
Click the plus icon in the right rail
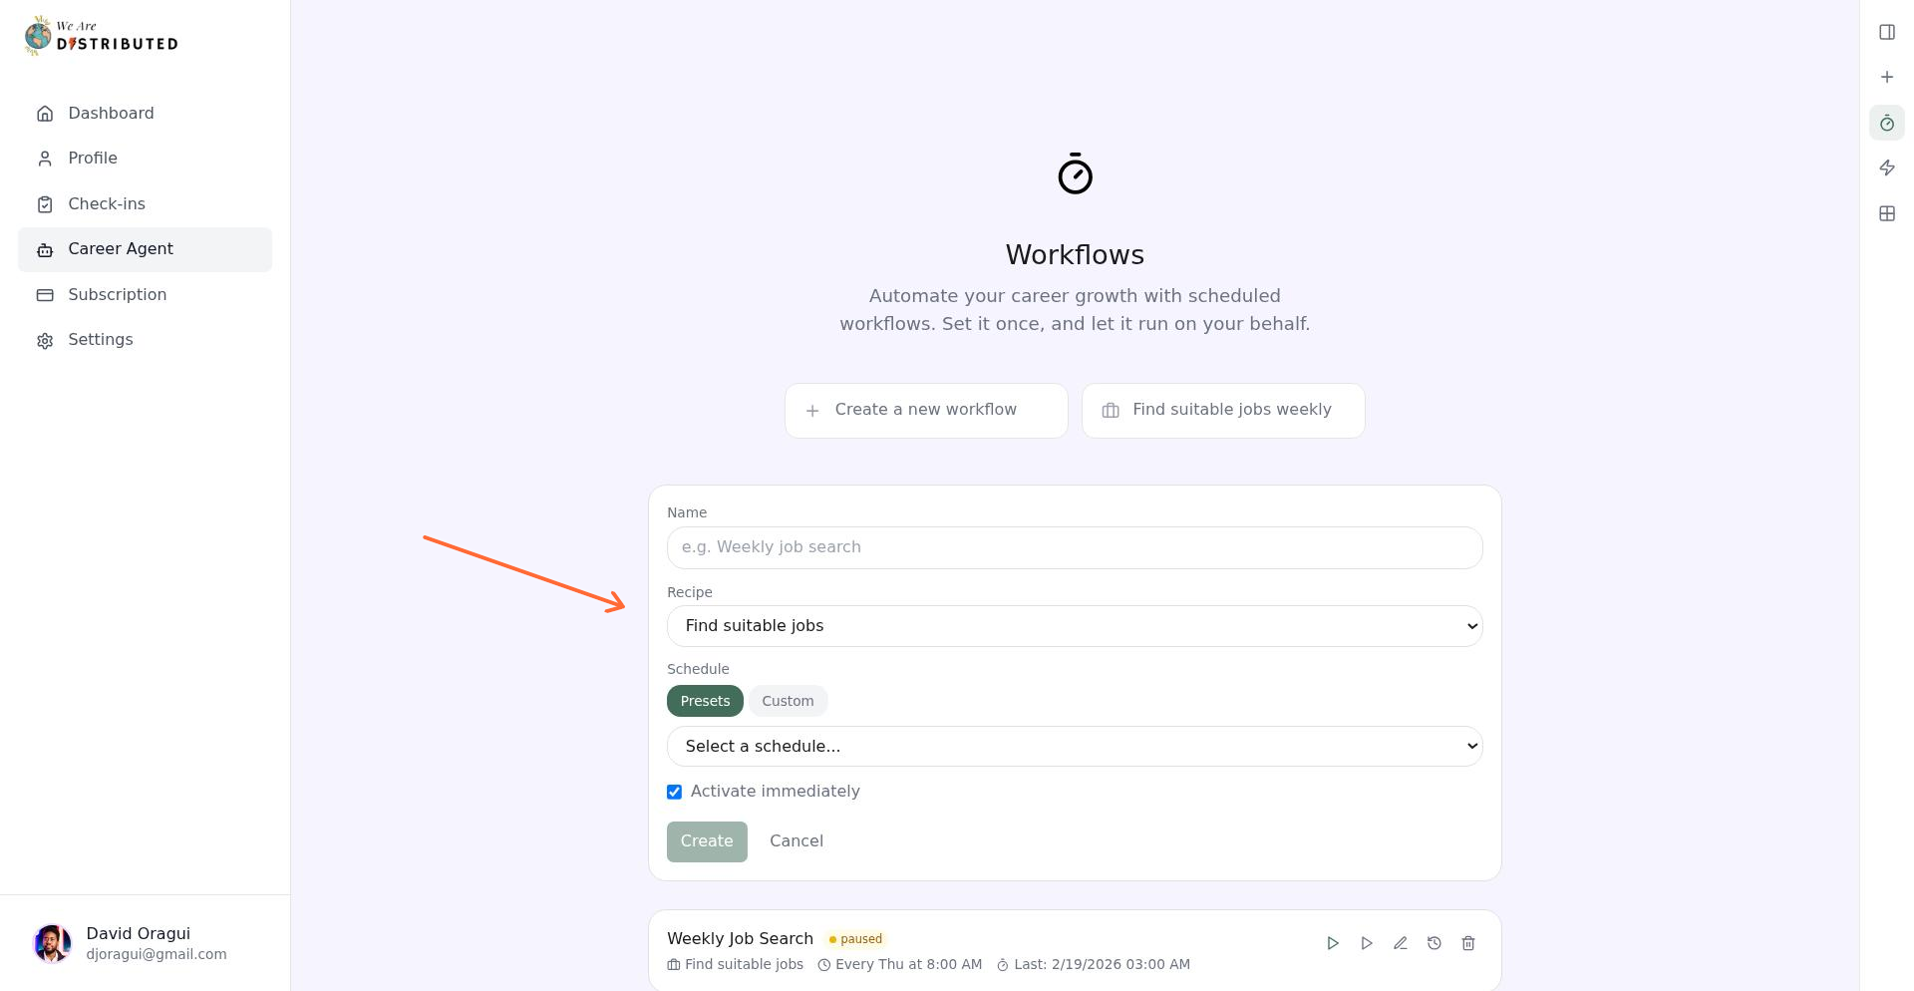click(x=1886, y=77)
